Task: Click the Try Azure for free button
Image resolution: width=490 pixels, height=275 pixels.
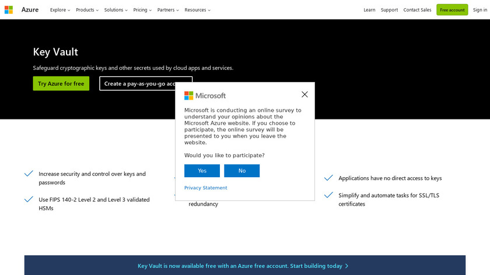Action: [x=61, y=83]
